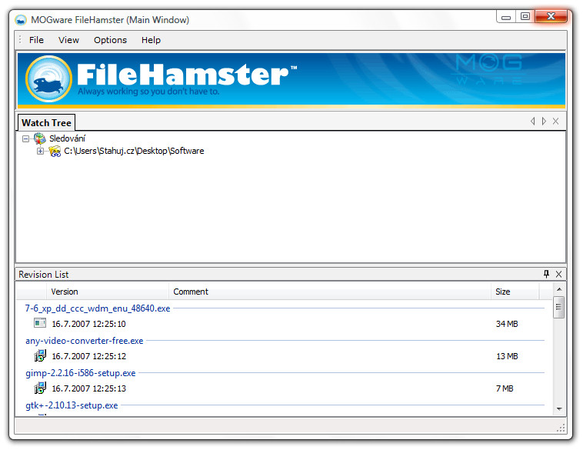Sort by the Version column header

click(x=108, y=292)
